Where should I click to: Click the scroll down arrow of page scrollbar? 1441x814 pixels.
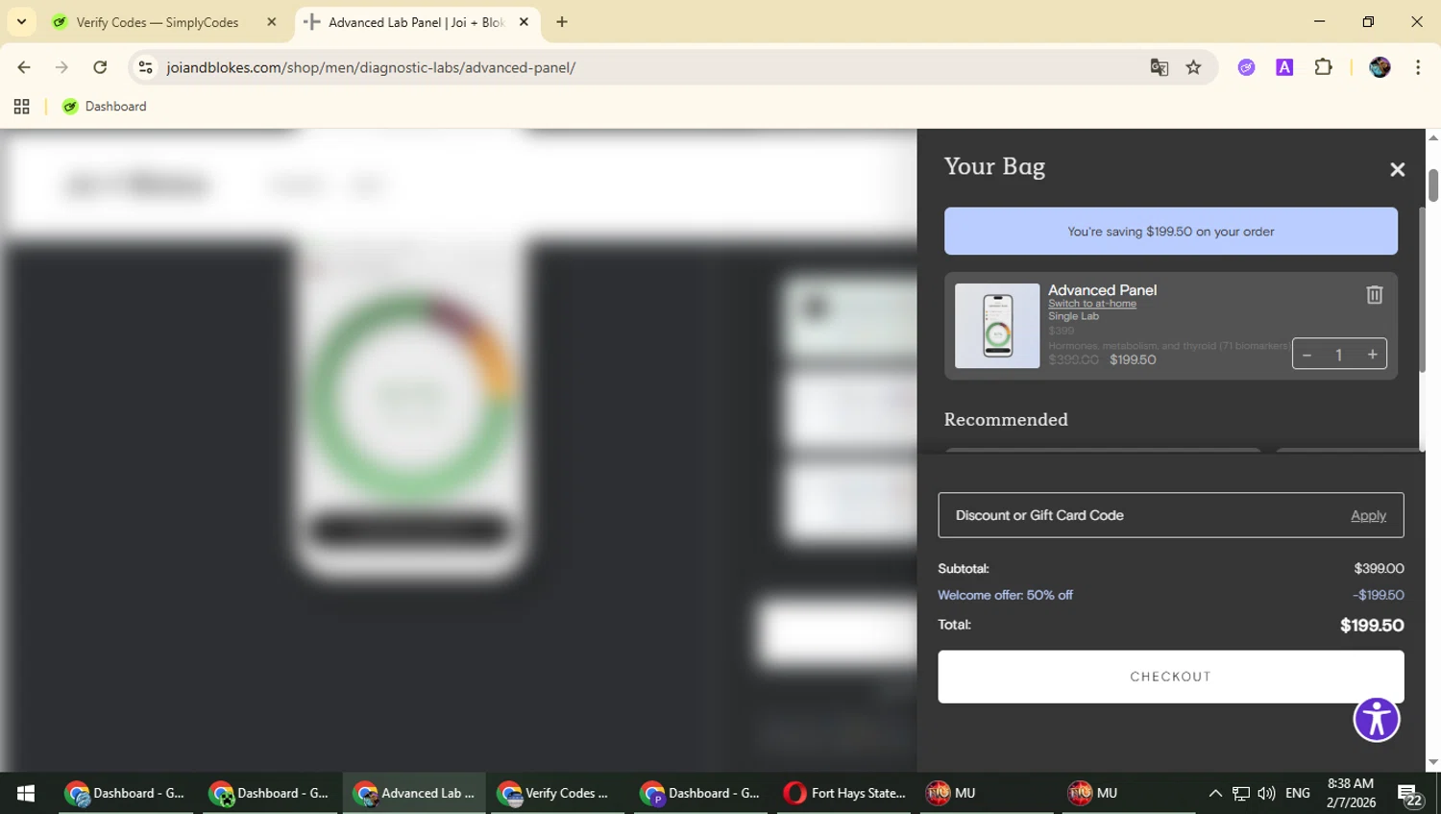pos(1433,762)
